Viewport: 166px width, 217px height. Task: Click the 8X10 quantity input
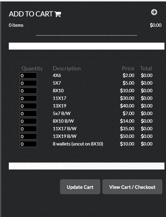pos(28,91)
